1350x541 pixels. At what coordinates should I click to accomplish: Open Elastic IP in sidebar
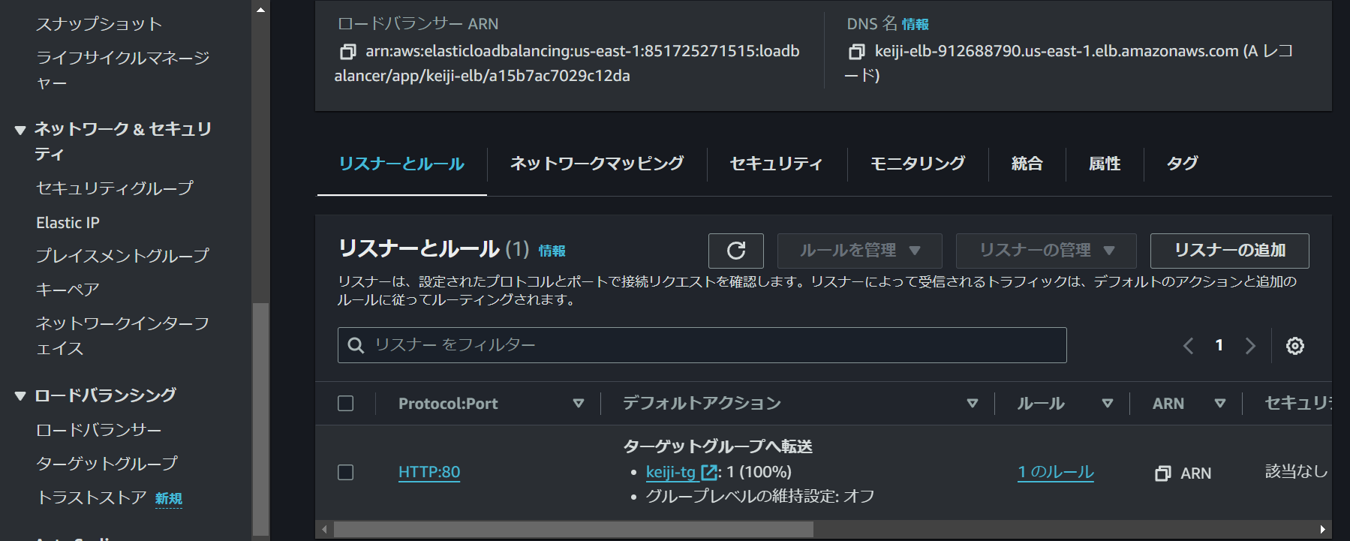tap(68, 223)
